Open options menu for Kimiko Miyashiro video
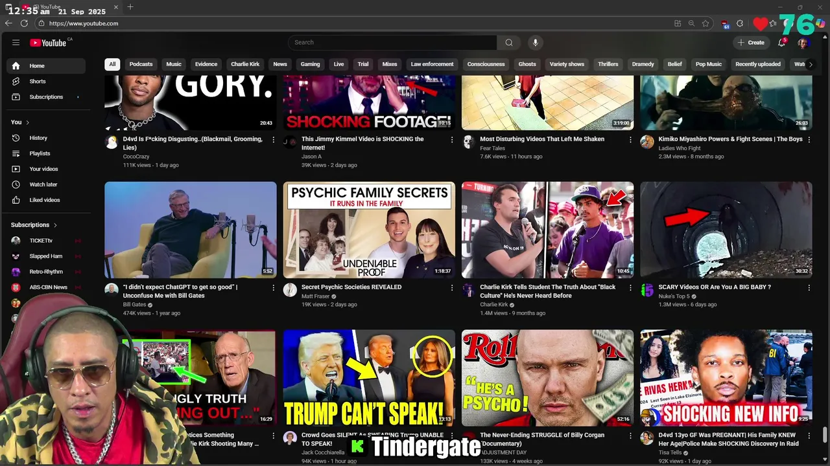This screenshot has height=466, width=830. [809, 140]
